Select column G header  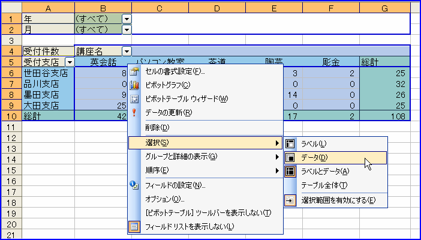pos(385,8)
